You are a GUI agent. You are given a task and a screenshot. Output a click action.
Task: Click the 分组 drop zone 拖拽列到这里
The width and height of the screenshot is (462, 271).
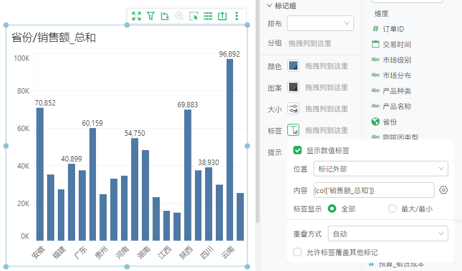(309, 43)
